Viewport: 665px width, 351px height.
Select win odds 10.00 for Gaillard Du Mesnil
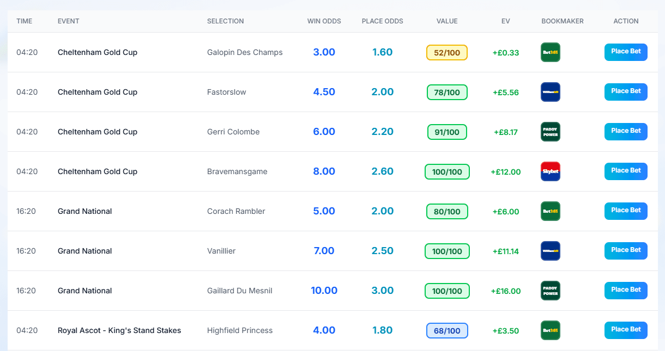tap(324, 291)
